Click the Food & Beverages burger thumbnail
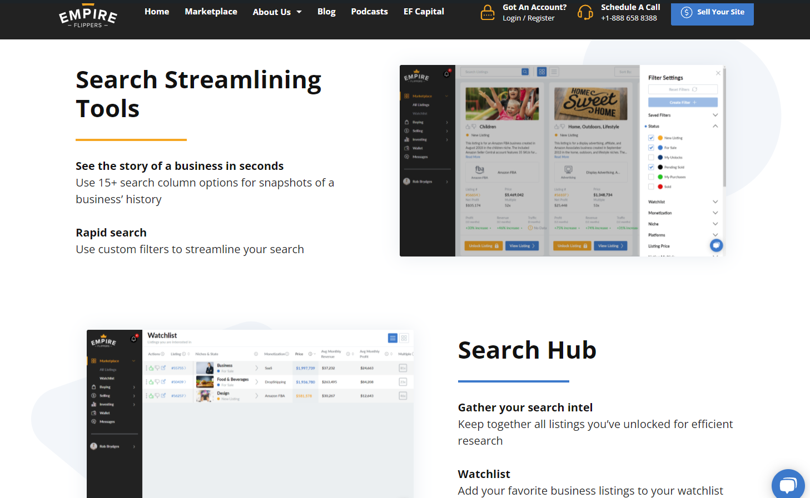This screenshot has width=810, height=498. pos(205,381)
